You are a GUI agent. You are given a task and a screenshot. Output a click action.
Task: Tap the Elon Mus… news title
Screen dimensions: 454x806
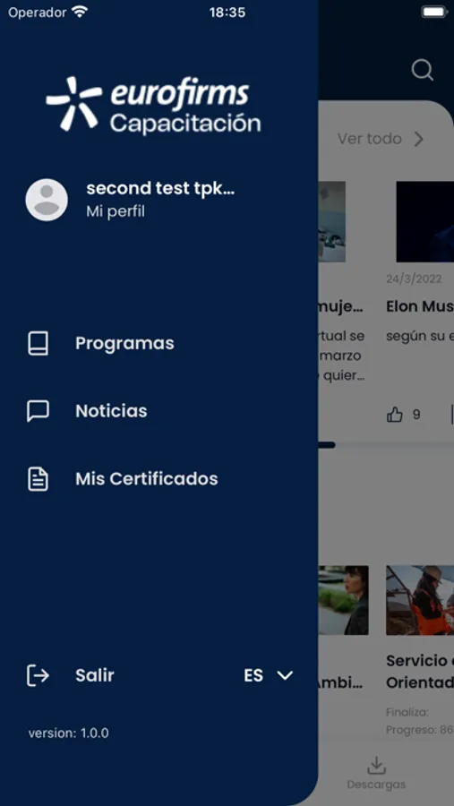[420, 307]
